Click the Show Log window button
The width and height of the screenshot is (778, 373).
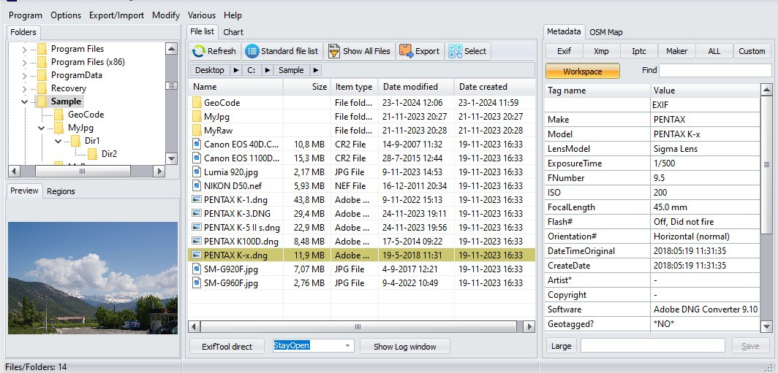click(405, 347)
